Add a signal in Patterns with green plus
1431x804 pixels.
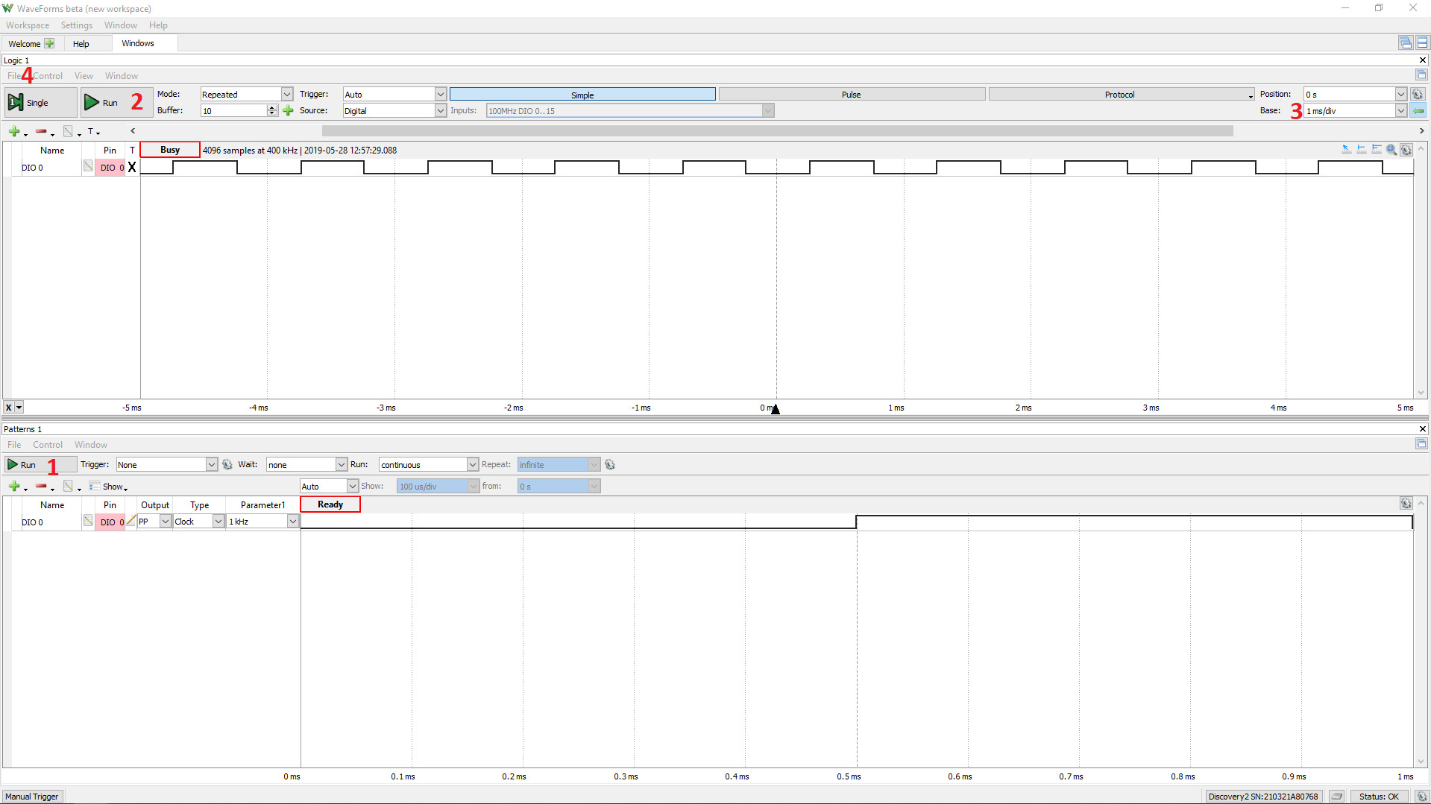[14, 487]
